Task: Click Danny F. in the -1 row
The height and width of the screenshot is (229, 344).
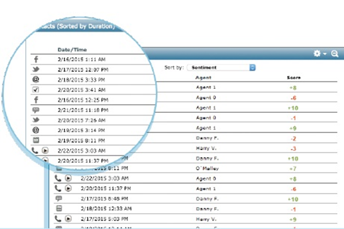Action: point(207,209)
